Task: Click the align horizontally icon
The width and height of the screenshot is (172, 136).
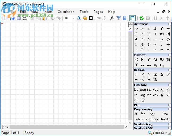Action: pos(99,18)
